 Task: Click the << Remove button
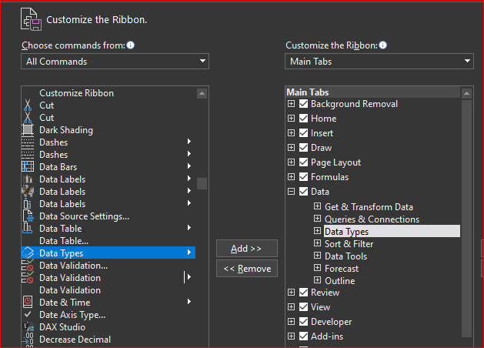(246, 269)
